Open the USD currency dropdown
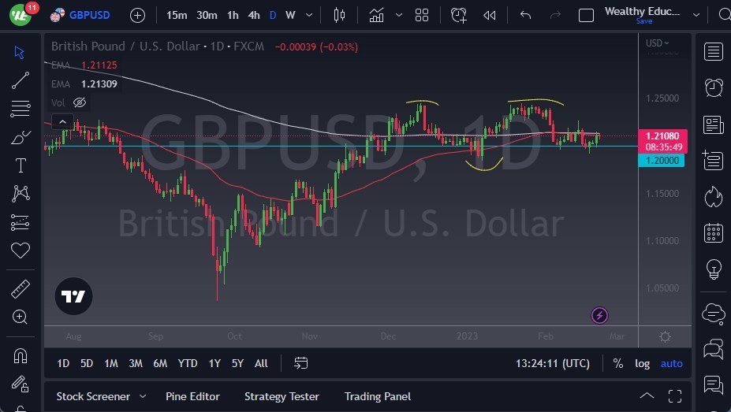This screenshot has width=731, height=412. (657, 43)
